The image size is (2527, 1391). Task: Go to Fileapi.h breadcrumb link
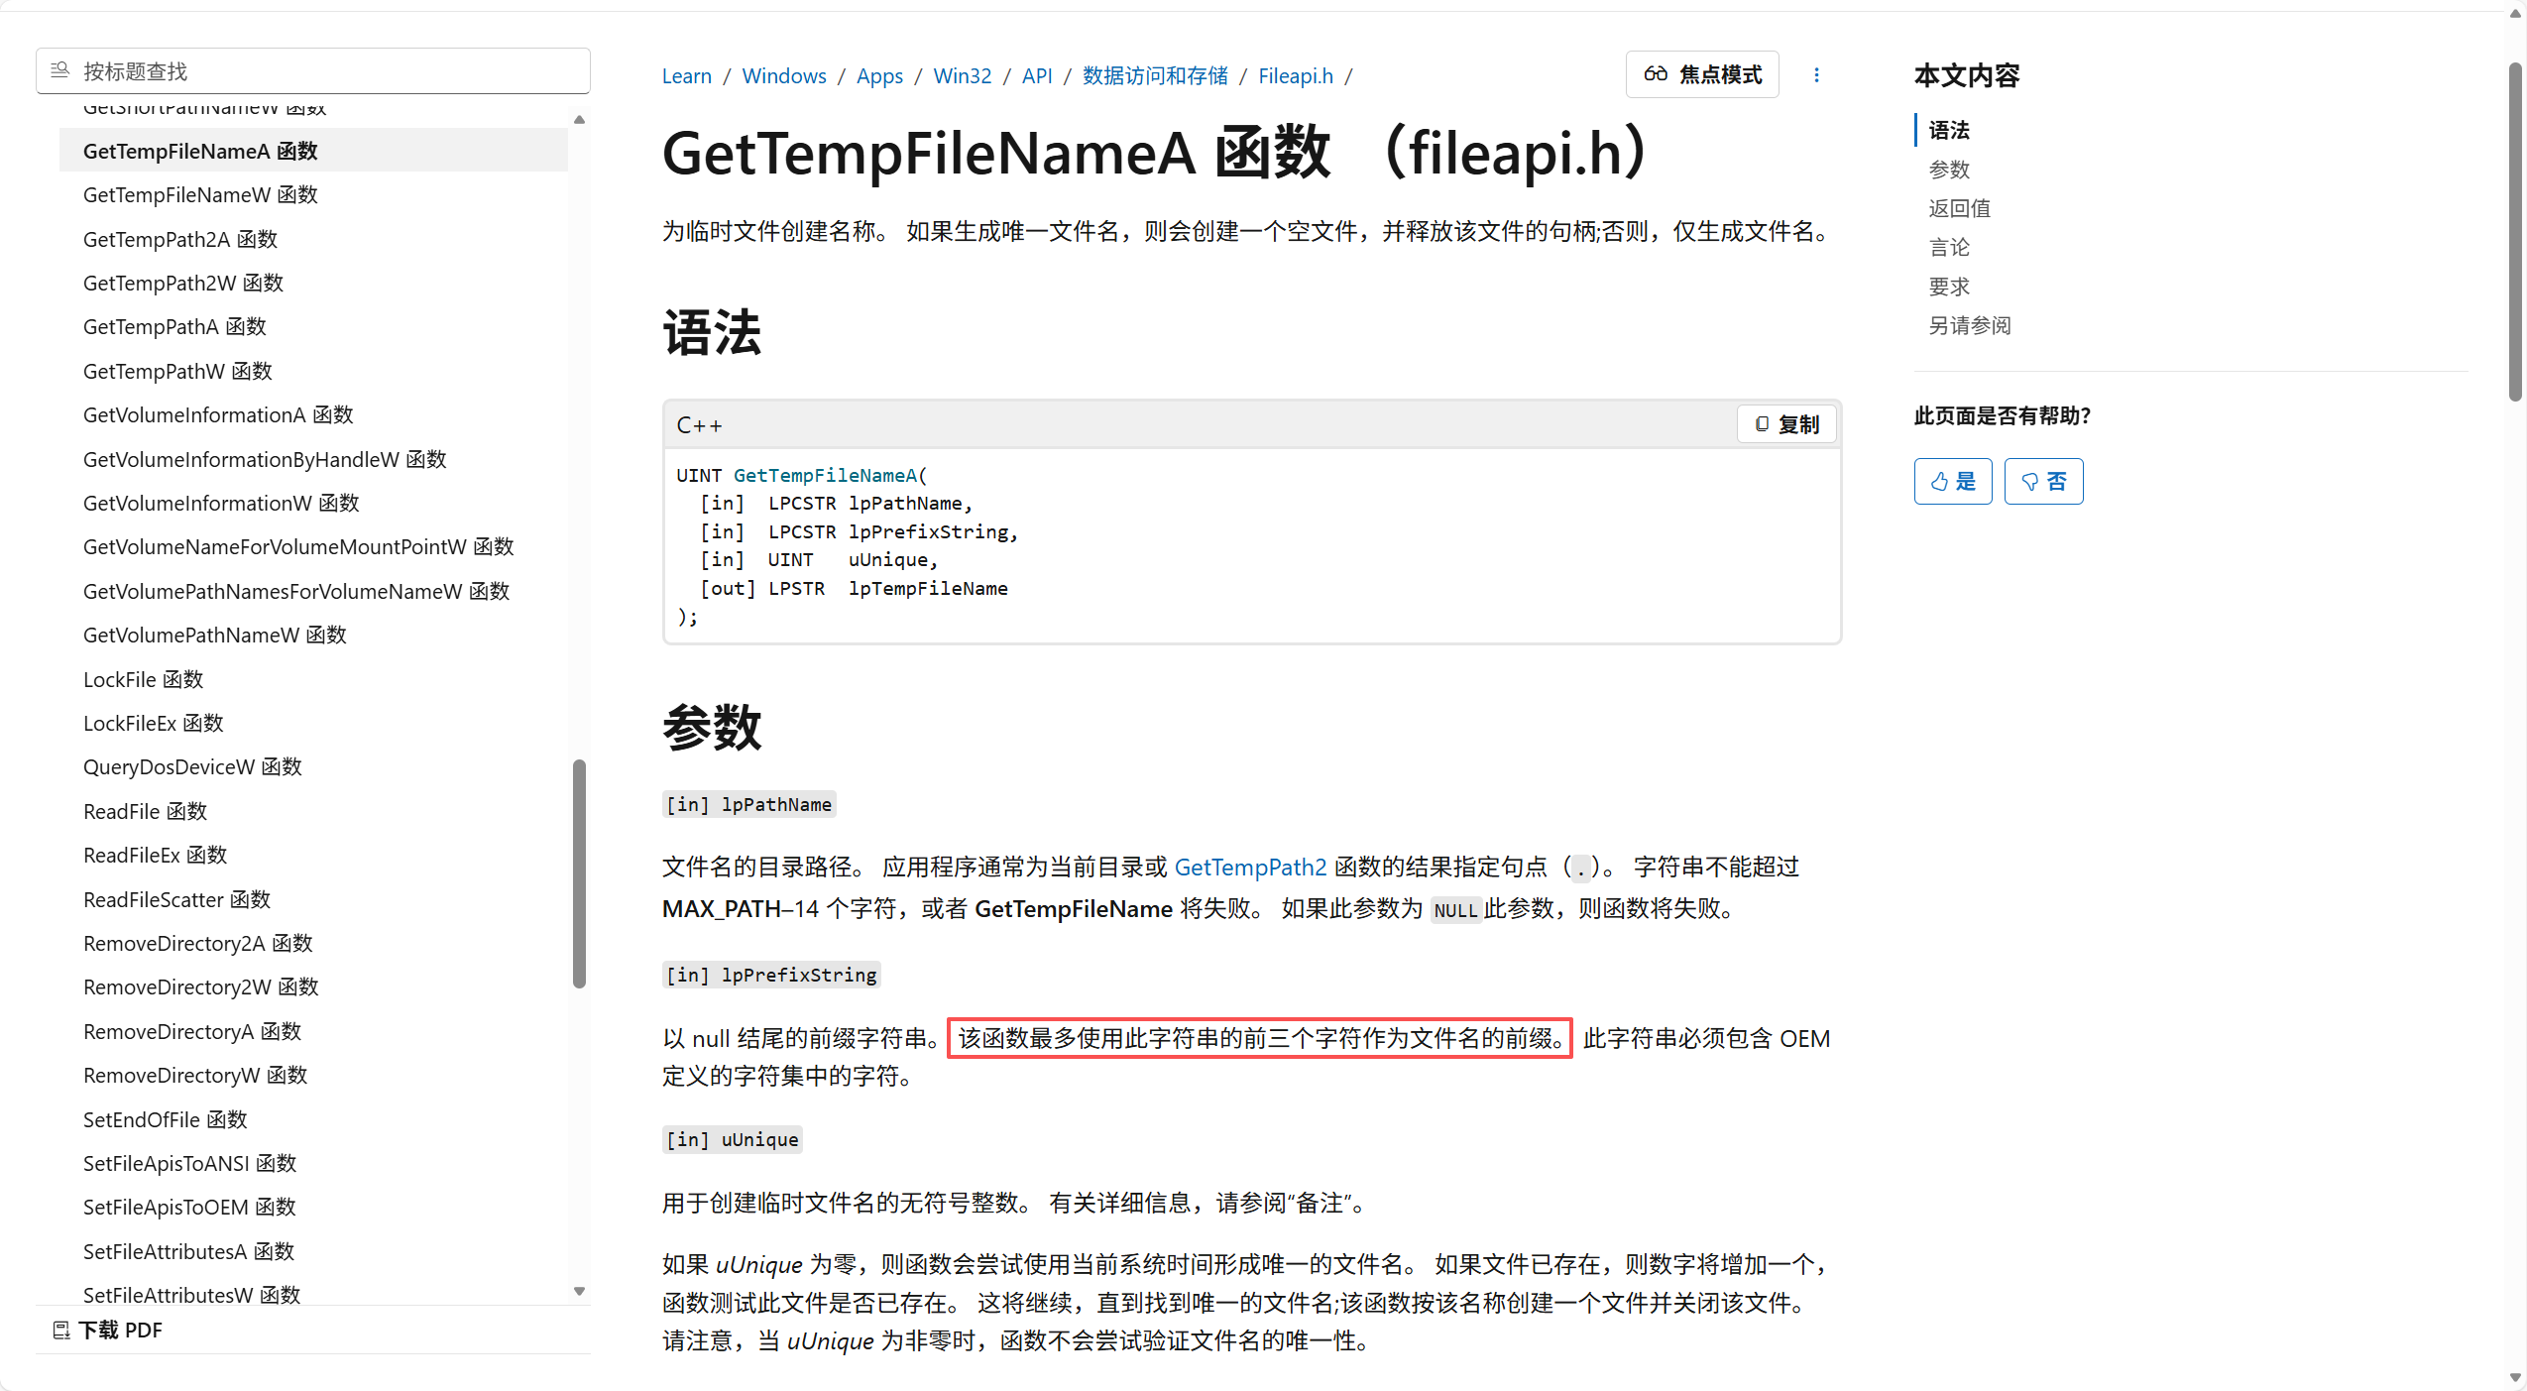coord(1295,76)
